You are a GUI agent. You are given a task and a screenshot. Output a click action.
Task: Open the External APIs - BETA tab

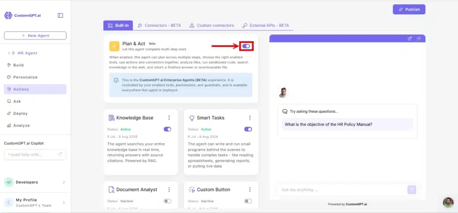click(266, 26)
